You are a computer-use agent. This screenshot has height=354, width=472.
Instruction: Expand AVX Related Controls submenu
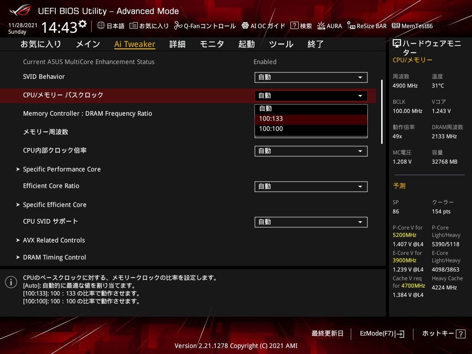click(x=54, y=241)
